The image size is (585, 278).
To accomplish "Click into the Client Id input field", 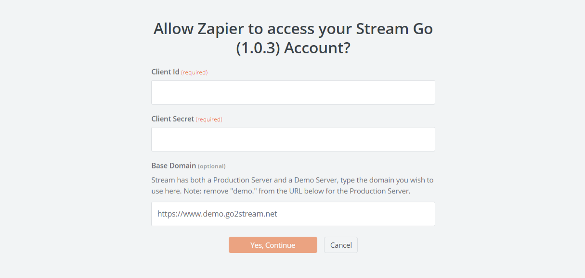I will pyautogui.click(x=293, y=92).
